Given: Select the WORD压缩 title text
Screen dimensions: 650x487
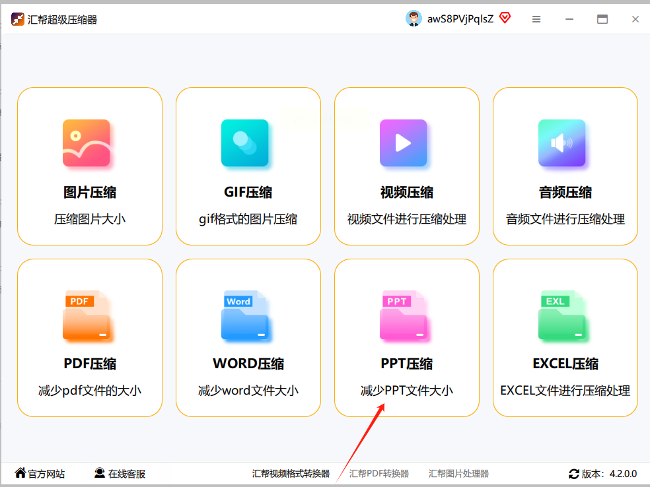Looking at the screenshot, I should 248,364.
